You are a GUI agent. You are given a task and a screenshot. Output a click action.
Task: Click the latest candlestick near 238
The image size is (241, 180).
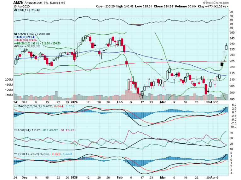point(226,47)
